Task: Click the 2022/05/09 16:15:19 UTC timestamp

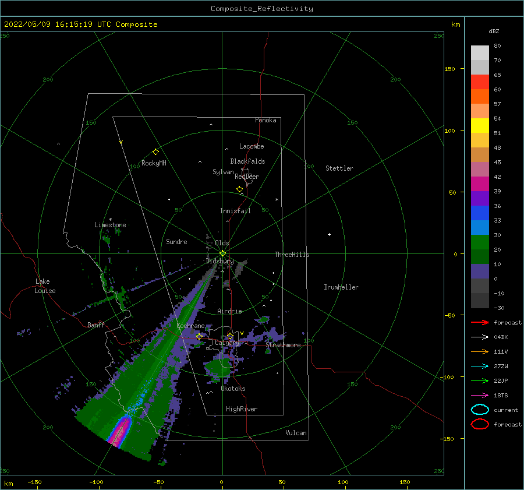Action: click(58, 24)
